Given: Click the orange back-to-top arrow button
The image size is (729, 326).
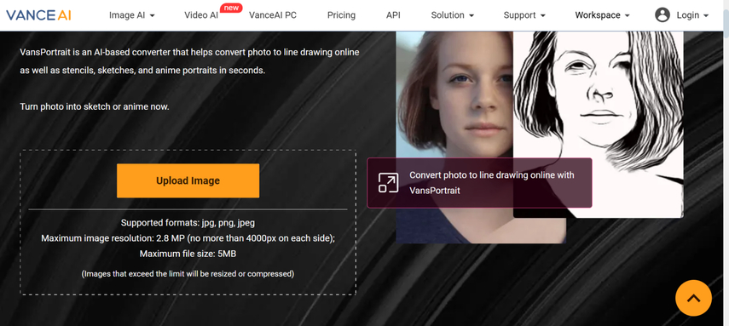Looking at the screenshot, I should point(693,298).
